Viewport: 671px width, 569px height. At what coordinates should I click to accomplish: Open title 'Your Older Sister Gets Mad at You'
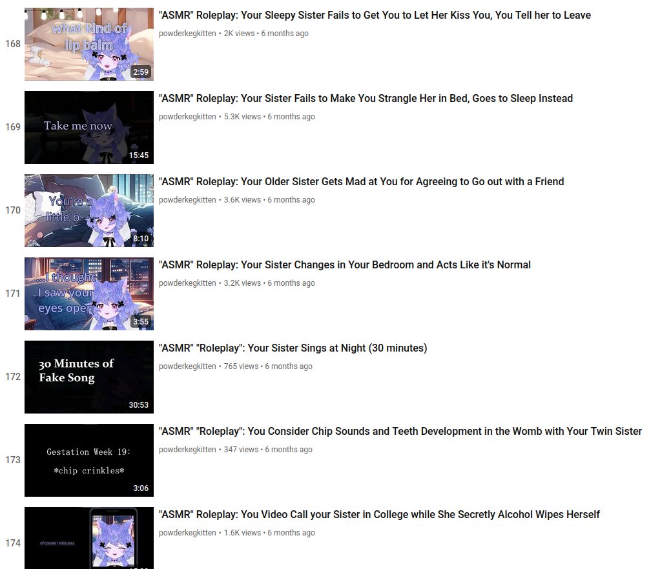[361, 182]
